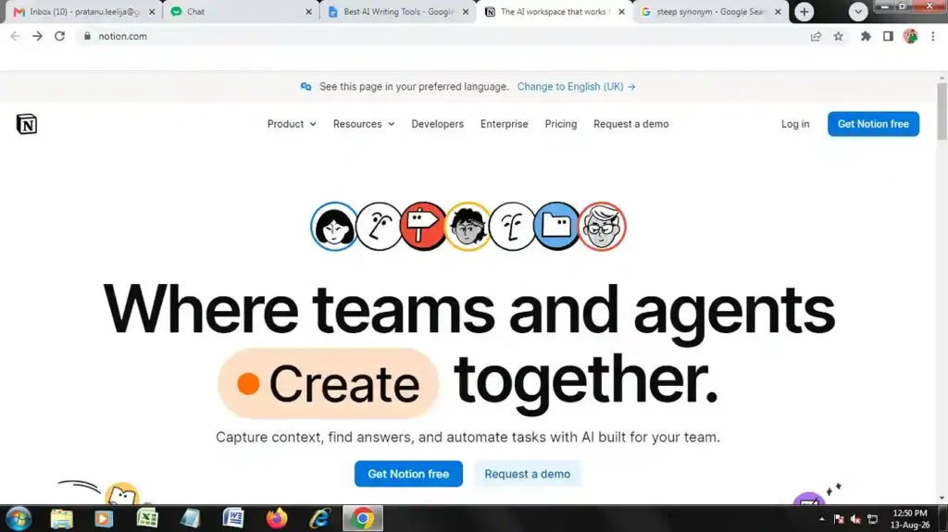Click header Get Notion free button
948x532 pixels.
point(873,124)
